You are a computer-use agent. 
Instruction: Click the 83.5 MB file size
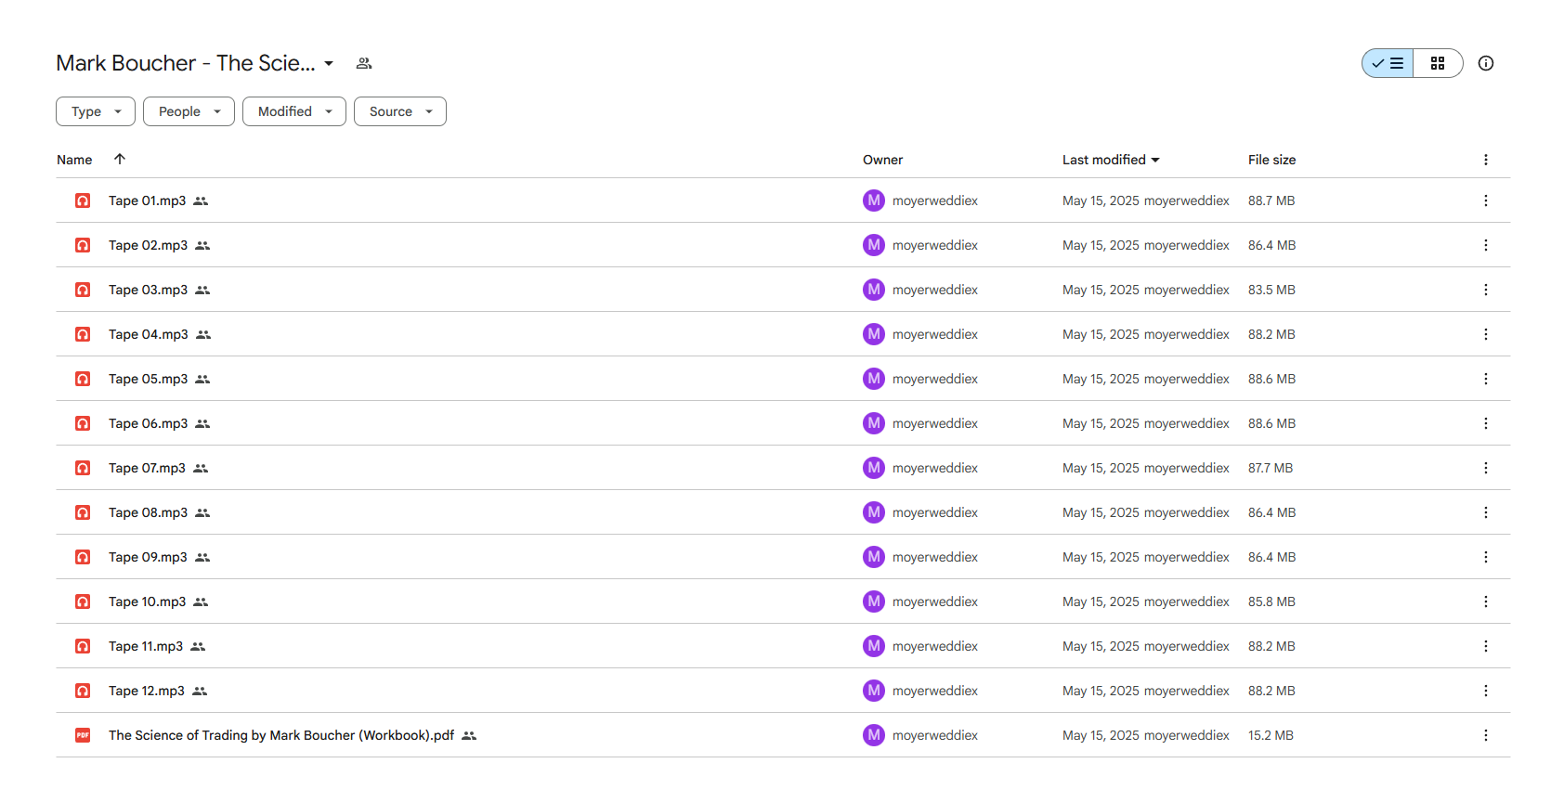click(x=1271, y=290)
